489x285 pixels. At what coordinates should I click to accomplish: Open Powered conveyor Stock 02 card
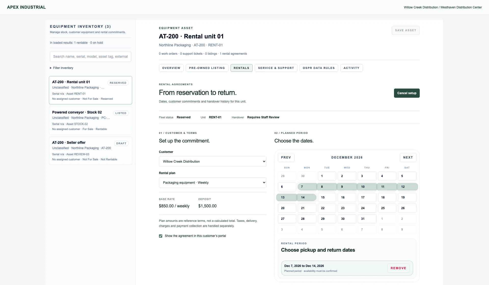point(90,120)
